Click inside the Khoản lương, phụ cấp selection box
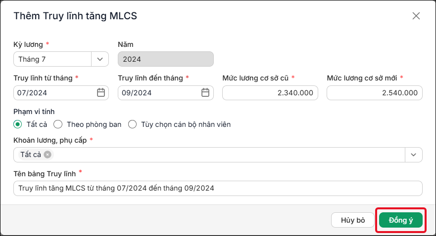Image resolution: width=436 pixels, height=236 pixels. 209,155
